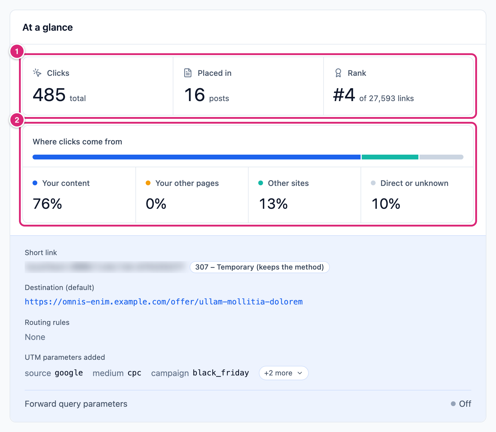This screenshot has height=432, width=496.
Task: Click the source 'google' UTM value
Action: coord(69,373)
